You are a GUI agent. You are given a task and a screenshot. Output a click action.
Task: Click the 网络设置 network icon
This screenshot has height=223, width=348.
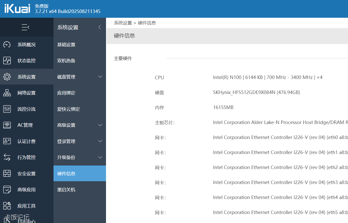coord(7,93)
